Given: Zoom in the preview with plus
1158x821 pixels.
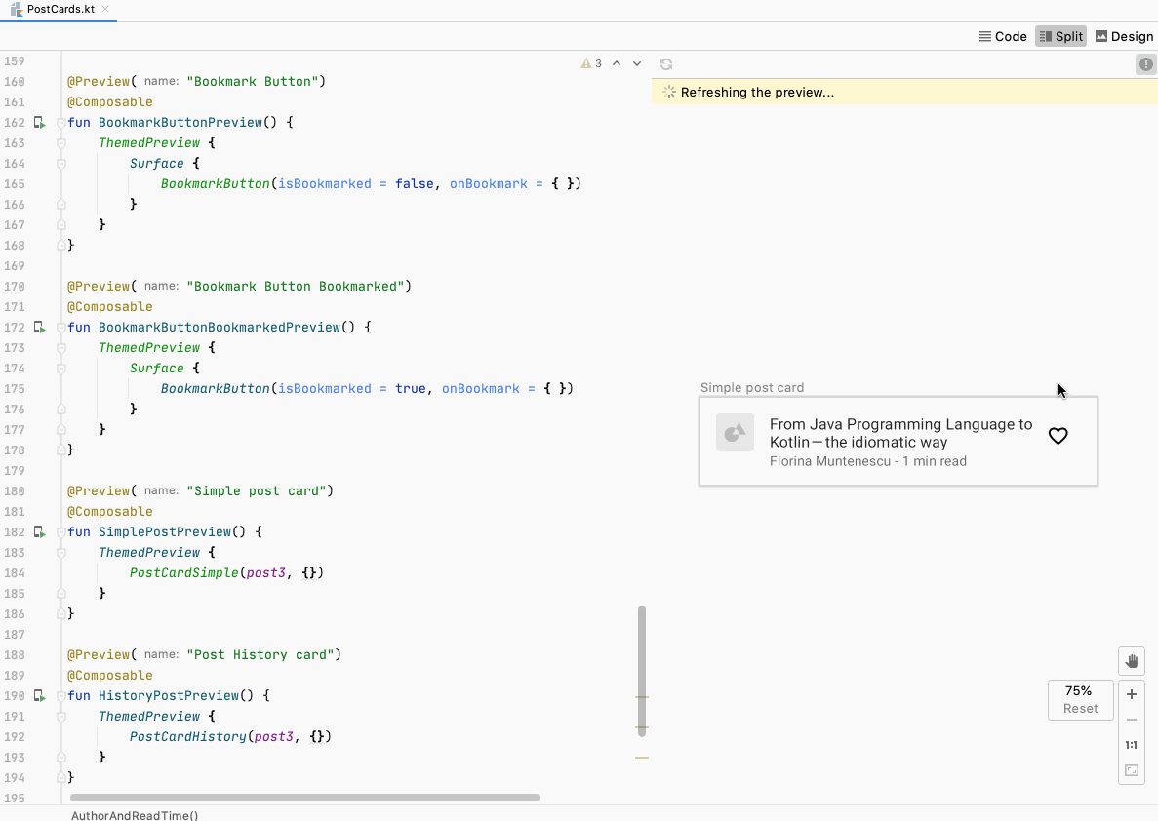Looking at the screenshot, I should pos(1132,694).
